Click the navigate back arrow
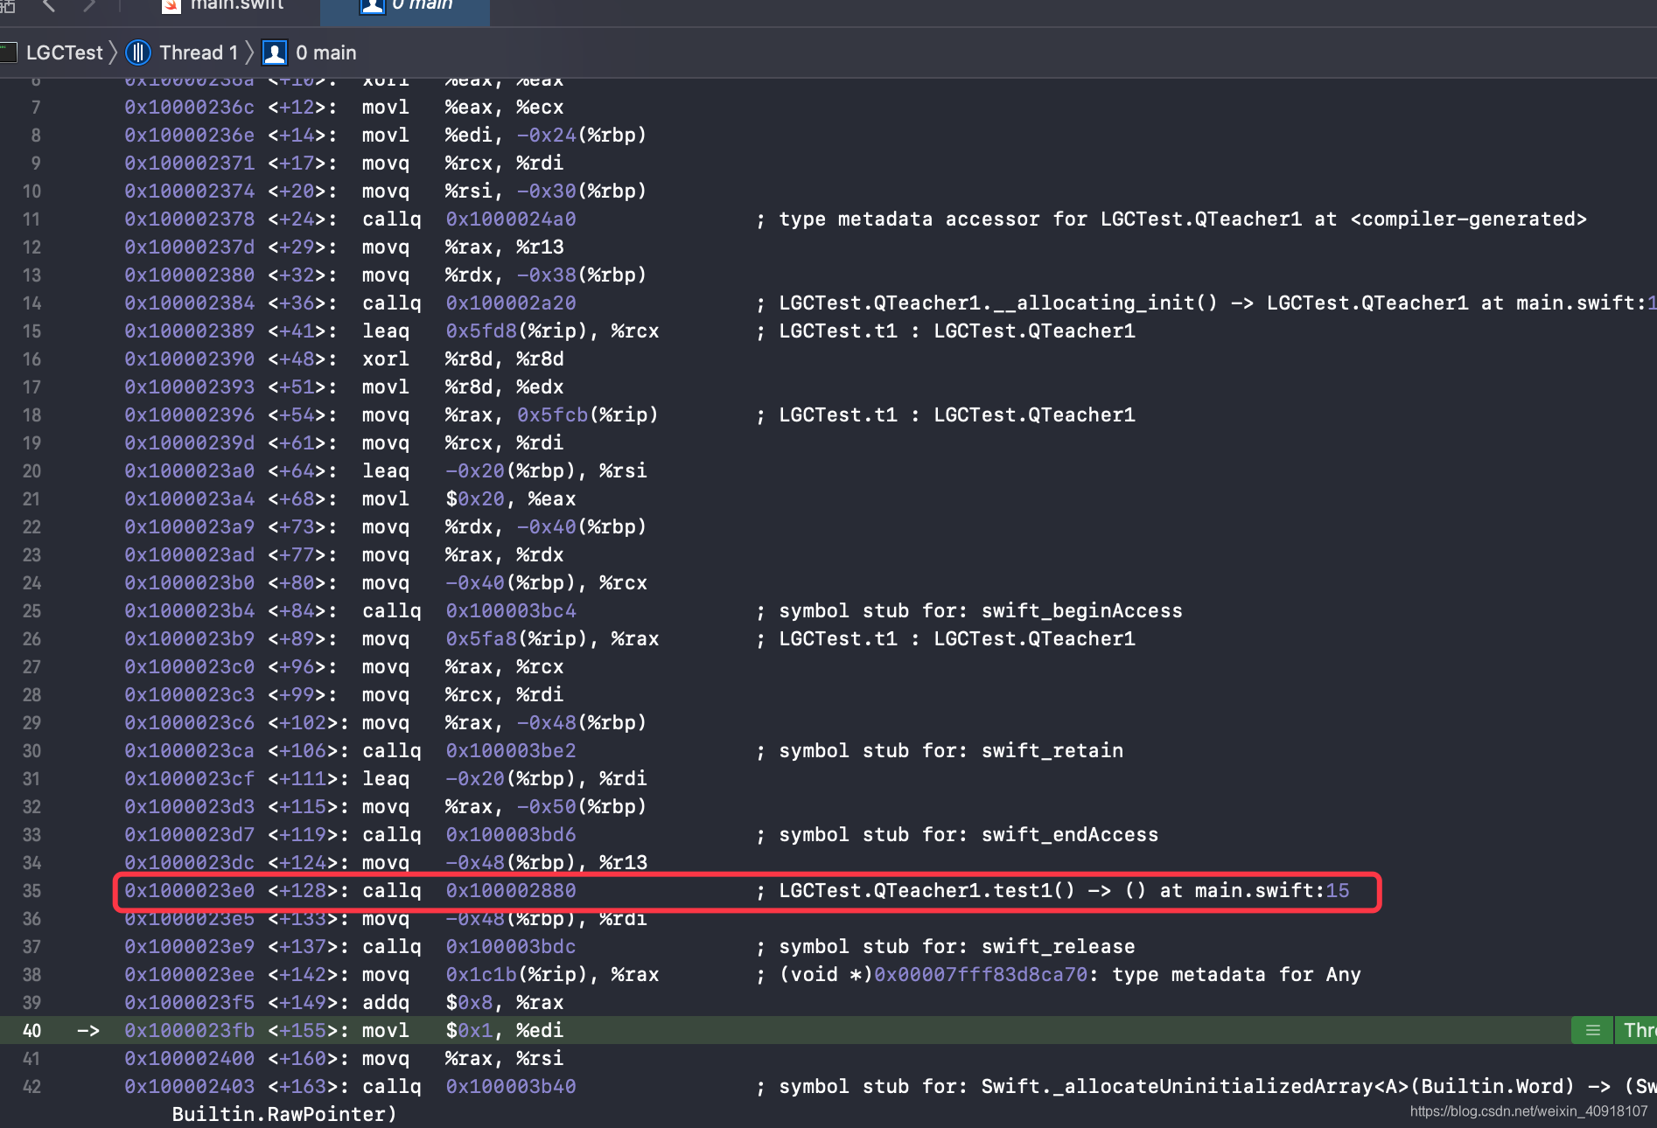Viewport: 1657px width, 1128px height. [x=49, y=5]
